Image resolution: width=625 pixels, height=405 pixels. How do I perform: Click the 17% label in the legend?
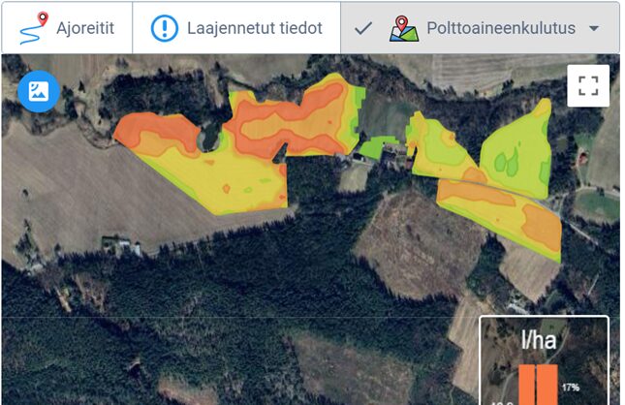pos(570,387)
